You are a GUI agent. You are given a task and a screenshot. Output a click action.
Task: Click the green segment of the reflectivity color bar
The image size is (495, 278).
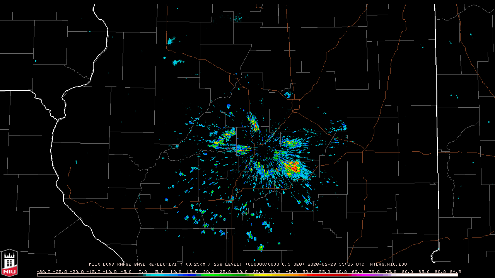224,275
